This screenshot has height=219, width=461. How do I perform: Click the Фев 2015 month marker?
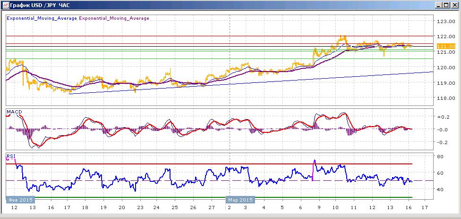[x=20, y=200]
